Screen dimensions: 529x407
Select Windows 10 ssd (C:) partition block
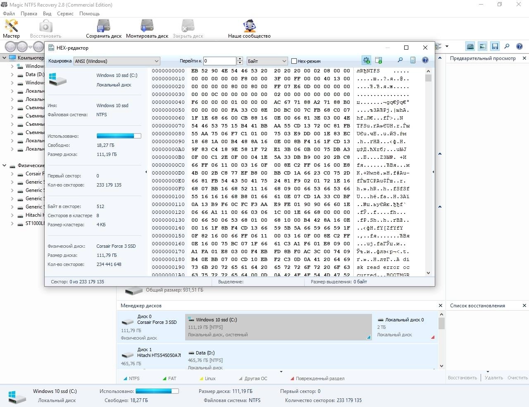tap(279, 327)
